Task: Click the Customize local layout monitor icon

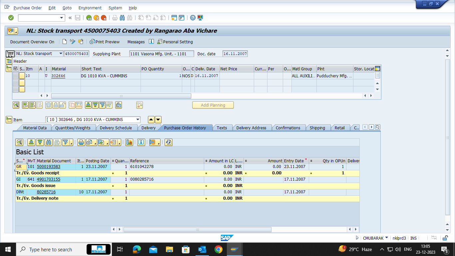Action: click(200, 18)
